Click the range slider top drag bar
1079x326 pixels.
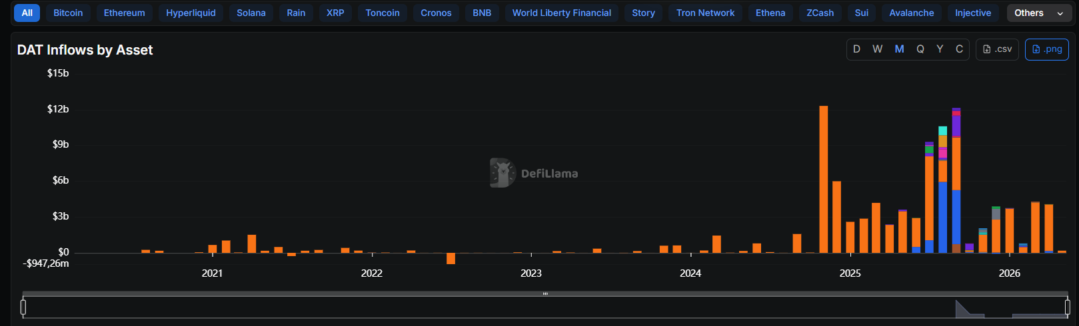545,293
